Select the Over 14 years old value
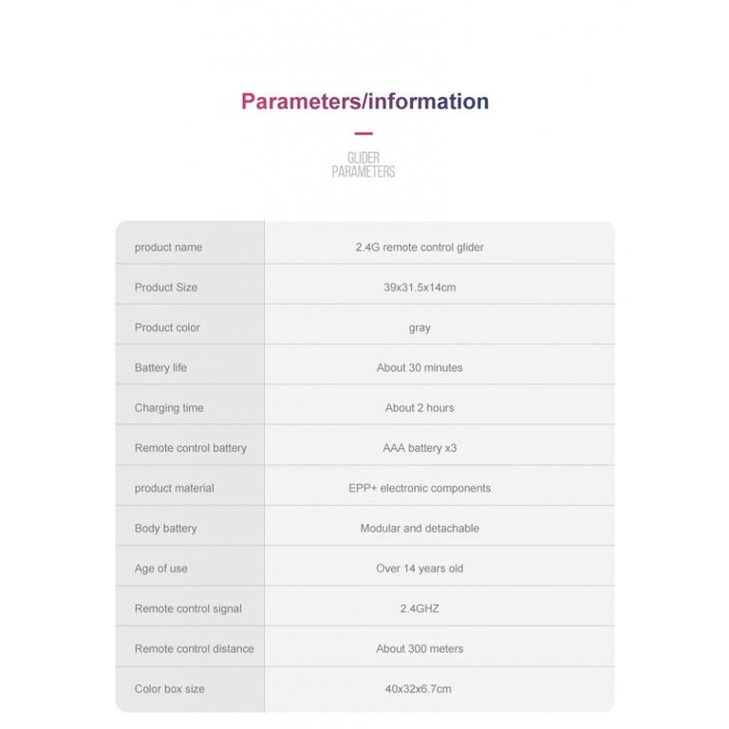 coord(420,569)
